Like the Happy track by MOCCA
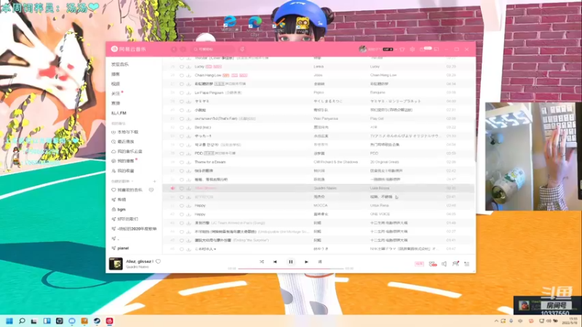This screenshot has height=327, width=582. click(x=181, y=206)
